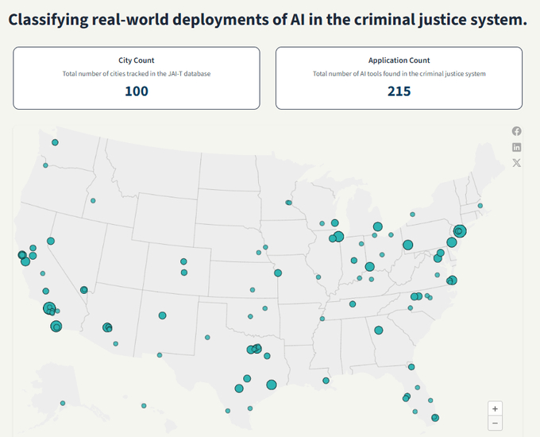Image resolution: width=540 pixels, height=437 pixels.
Task: Share the page on Facebook
Action: [516, 131]
